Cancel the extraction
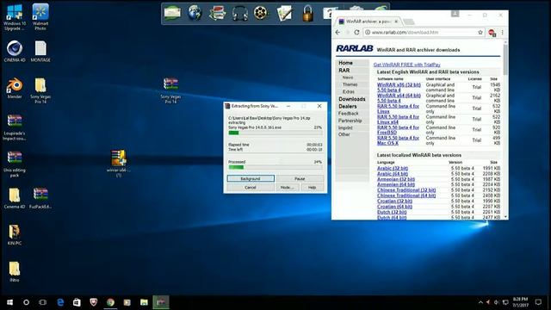 [251, 188]
